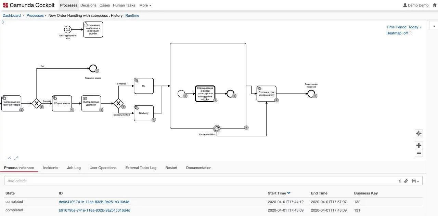The width and height of the screenshot is (438, 216).
Task: Click the MessageFromService start event envelope
Action: [68, 30]
